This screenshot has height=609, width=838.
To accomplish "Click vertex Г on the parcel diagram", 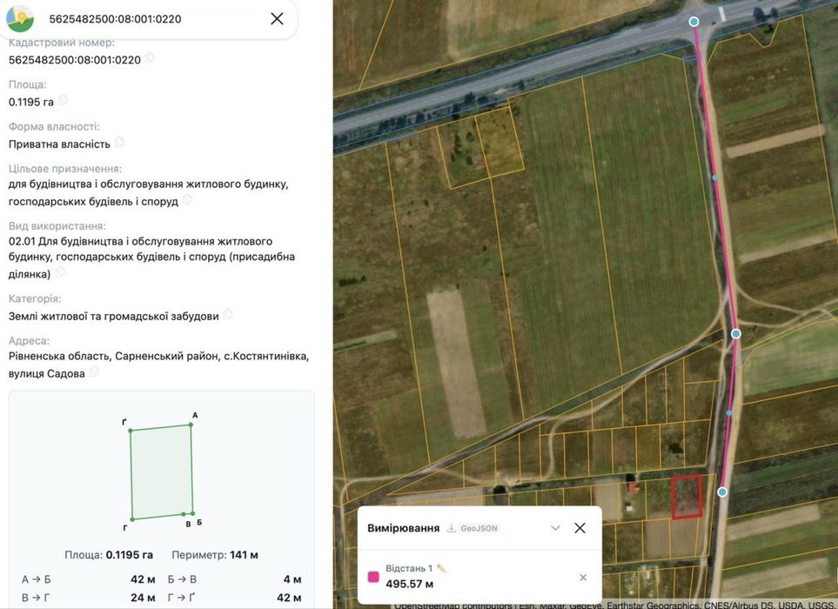I will [x=132, y=519].
